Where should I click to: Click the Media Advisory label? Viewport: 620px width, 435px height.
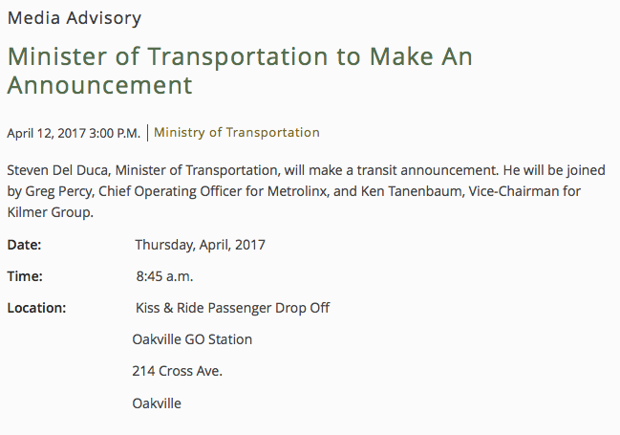[74, 18]
